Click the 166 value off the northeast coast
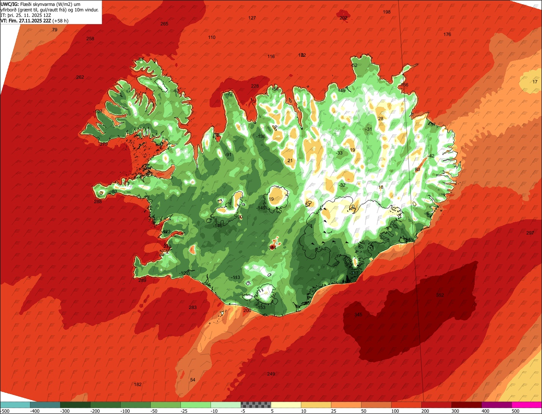This screenshot has width=542, height=414. tap(404, 85)
